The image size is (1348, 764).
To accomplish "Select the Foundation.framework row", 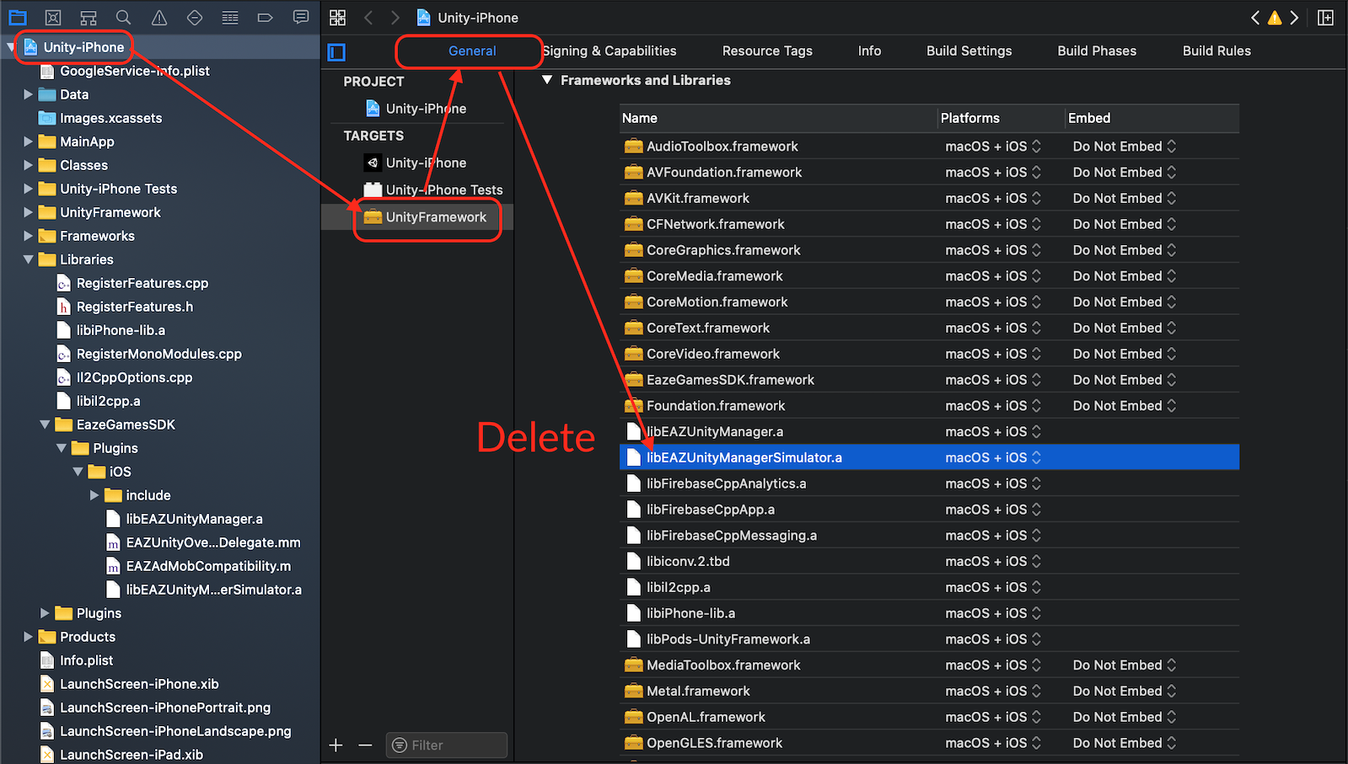I will [x=929, y=405].
